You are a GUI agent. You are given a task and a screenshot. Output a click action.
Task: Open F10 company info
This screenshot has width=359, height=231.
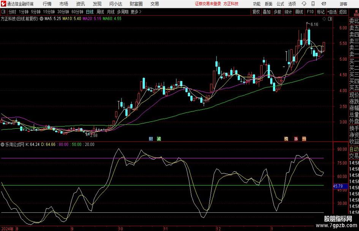(x=310, y=12)
